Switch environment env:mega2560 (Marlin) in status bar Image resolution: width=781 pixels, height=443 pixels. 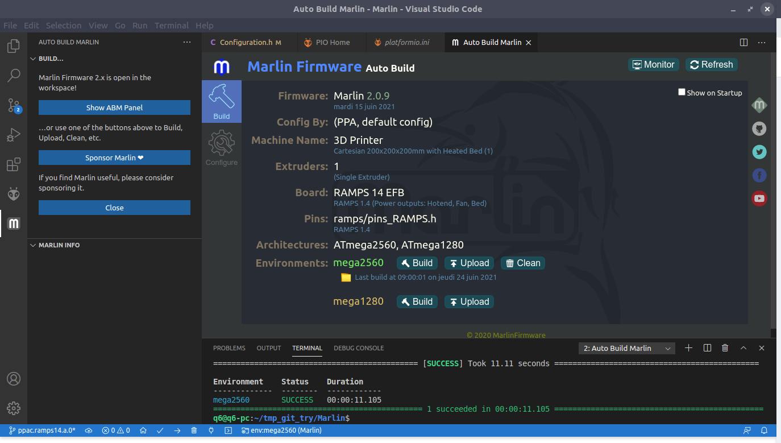281,430
